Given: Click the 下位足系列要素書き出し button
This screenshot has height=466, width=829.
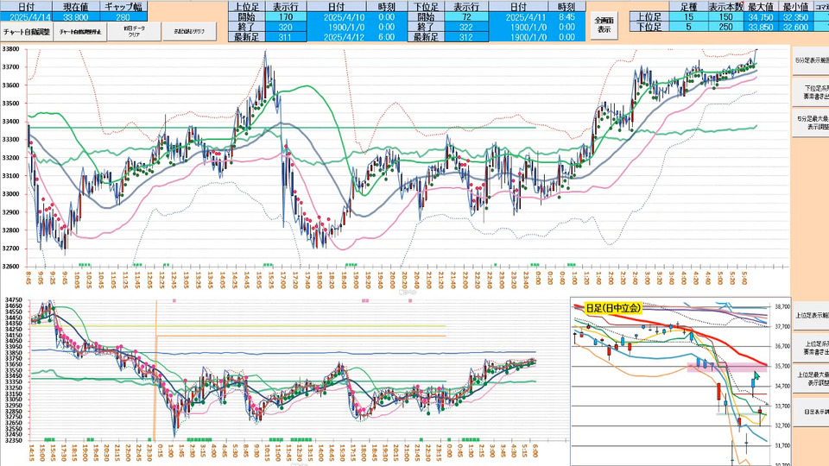Looking at the screenshot, I should tap(810, 92).
